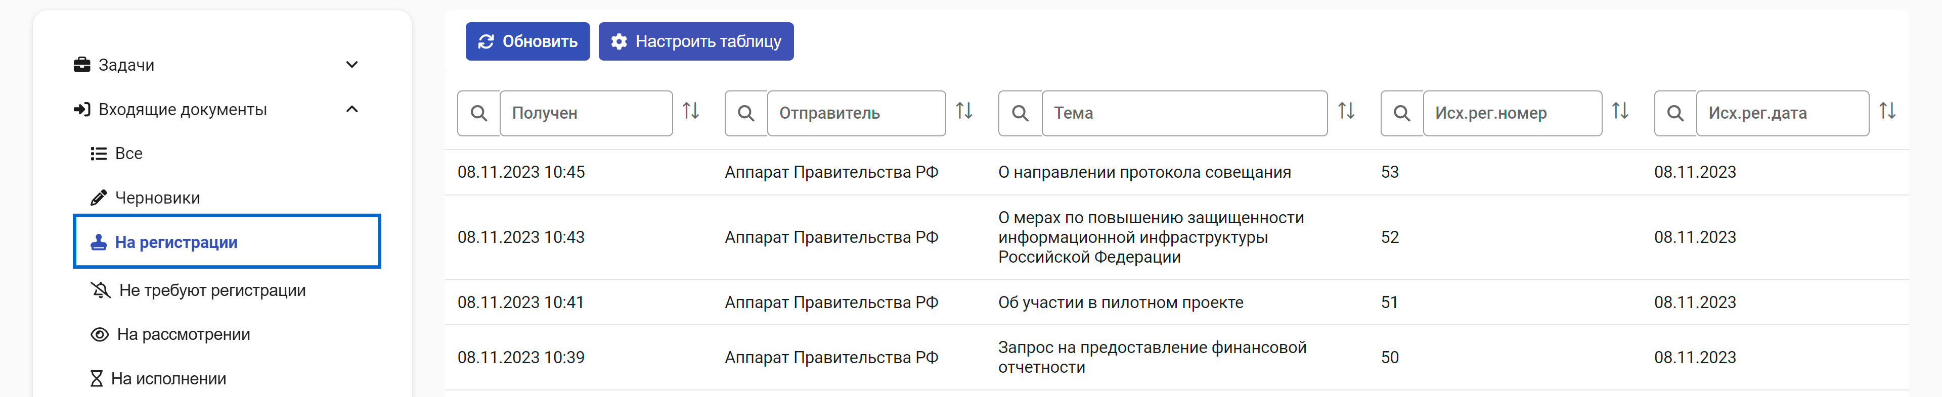Click the refresh arrows icon in Обновить

[x=486, y=41]
